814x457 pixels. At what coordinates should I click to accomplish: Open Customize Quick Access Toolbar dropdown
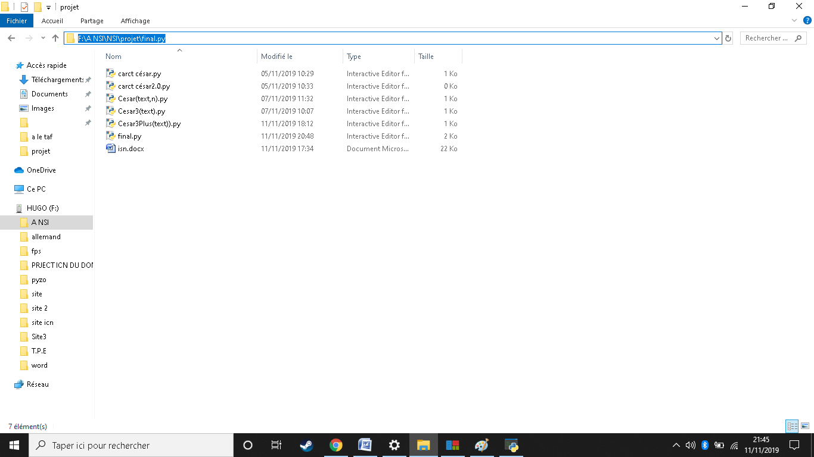(x=48, y=8)
